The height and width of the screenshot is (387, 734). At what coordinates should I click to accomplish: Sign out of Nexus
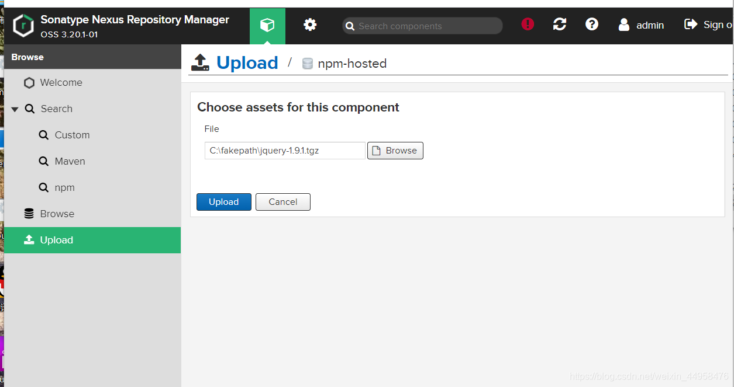(x=709, y=25)
